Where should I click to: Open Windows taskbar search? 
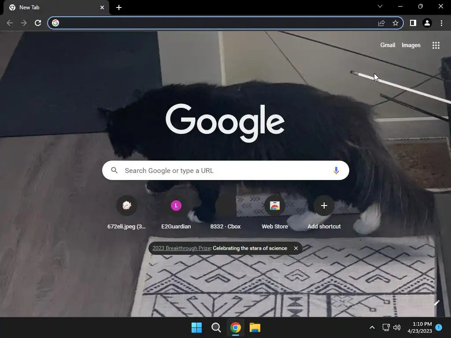(x=216, y=327)
